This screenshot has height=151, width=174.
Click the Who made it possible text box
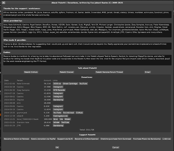87,46
